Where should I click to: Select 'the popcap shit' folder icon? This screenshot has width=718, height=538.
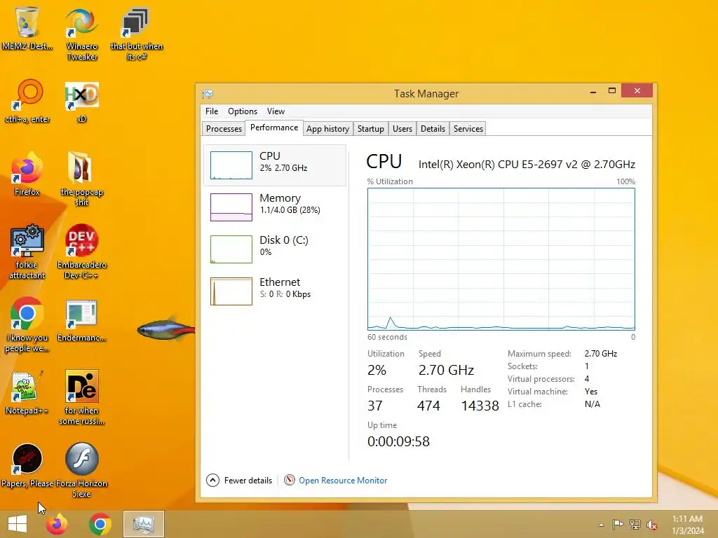[x=81, y=179]
